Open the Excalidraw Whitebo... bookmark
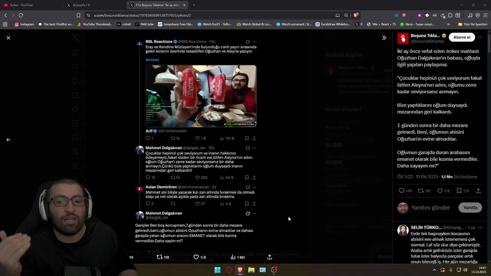This screenshot has height=276, width=491. point(333,24)
